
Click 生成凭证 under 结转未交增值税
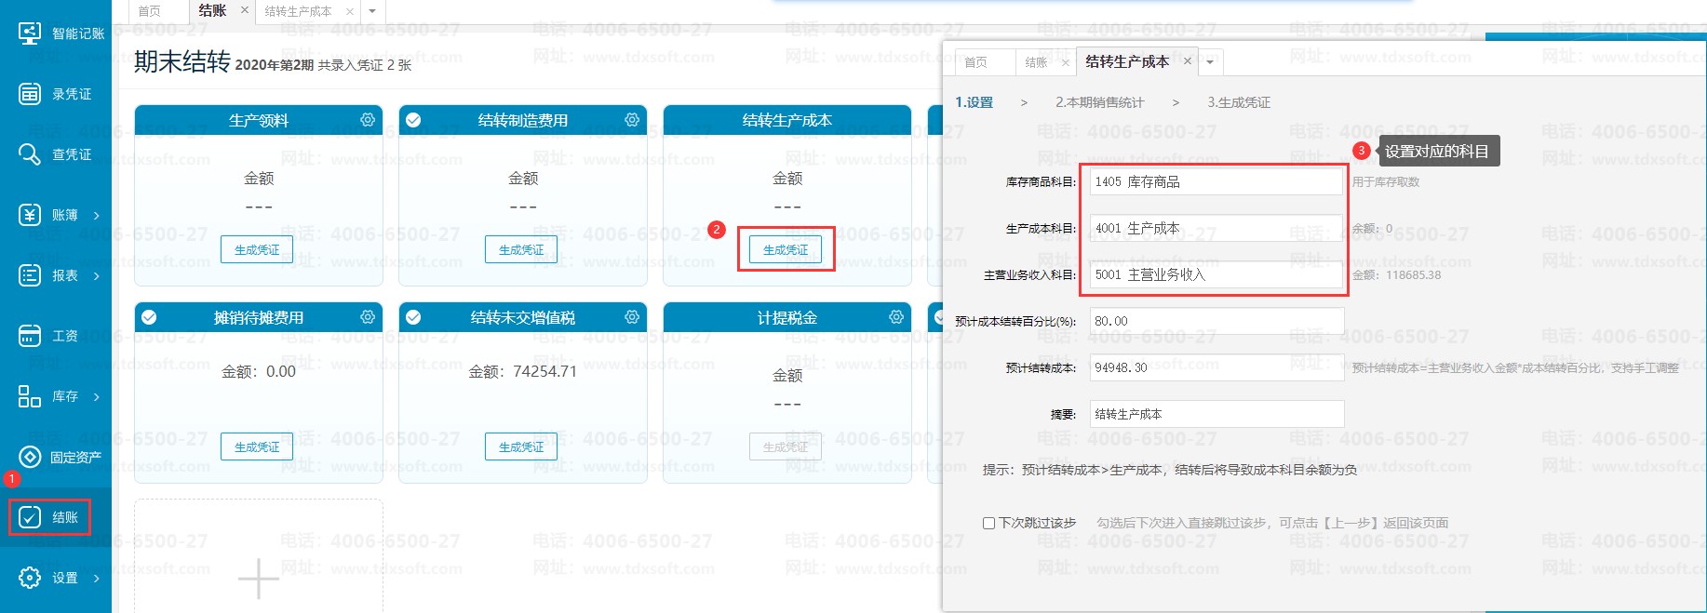(521, 446)
